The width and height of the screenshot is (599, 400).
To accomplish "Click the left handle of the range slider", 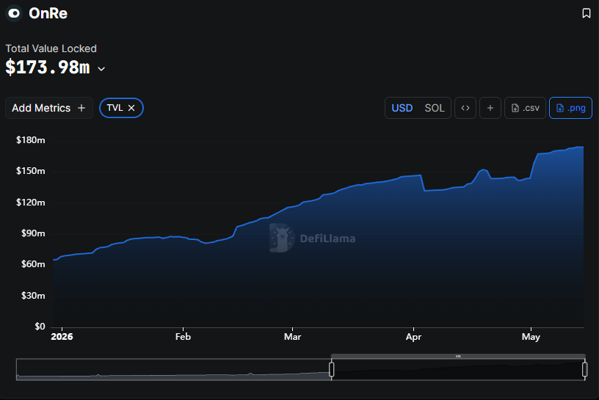I will click(332, 369).
